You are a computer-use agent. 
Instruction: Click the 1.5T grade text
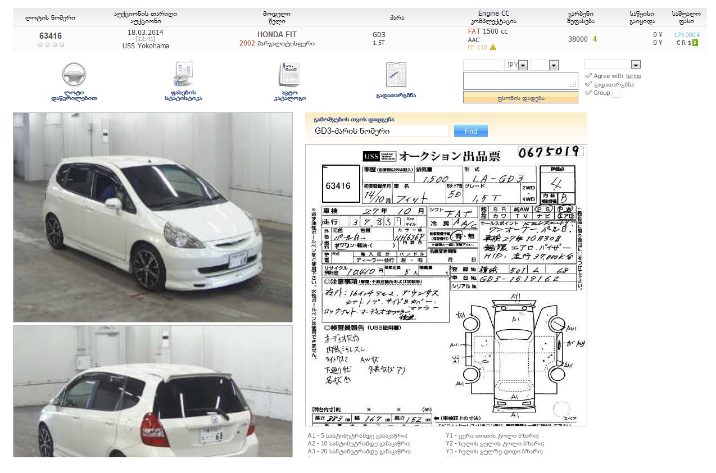tap(379, 43)
